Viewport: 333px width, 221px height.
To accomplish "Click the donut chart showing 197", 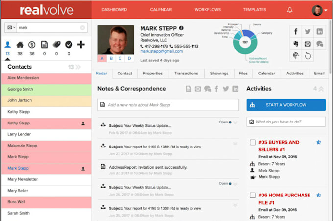I will (245, 42).
